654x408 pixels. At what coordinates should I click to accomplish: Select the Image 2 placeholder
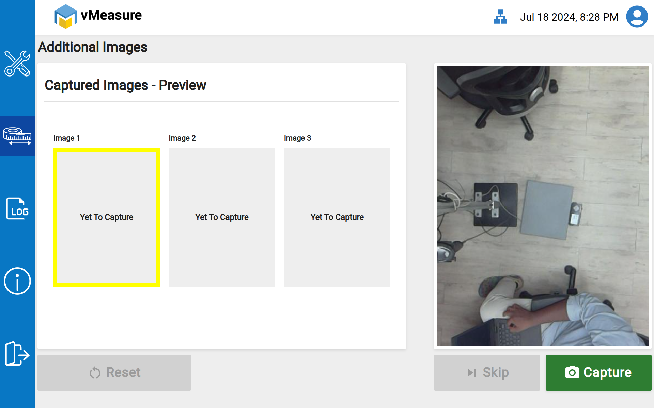(x=222, y=217)
